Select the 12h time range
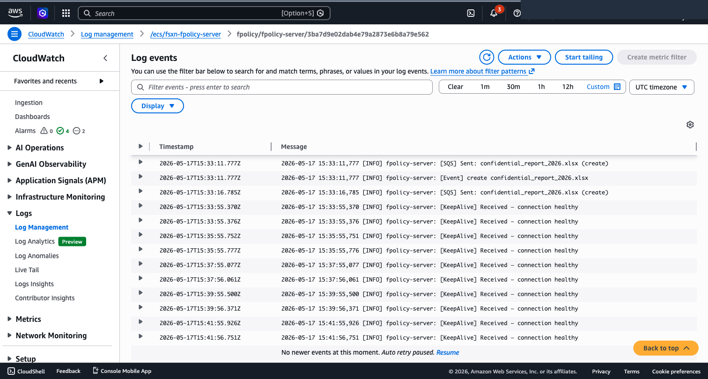The height and width of the screenshot is (379, 708). tap(568, 87)
